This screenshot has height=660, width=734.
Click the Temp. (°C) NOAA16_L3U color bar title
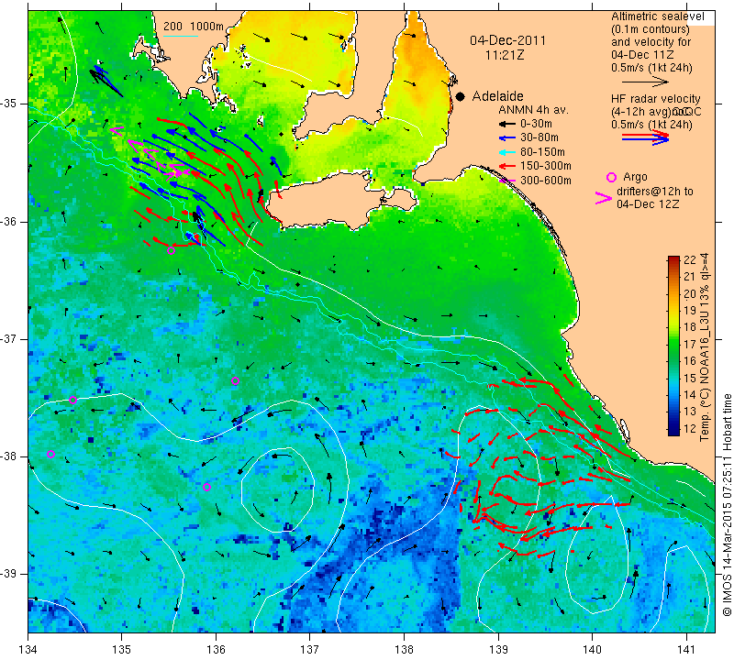[704, 347]
